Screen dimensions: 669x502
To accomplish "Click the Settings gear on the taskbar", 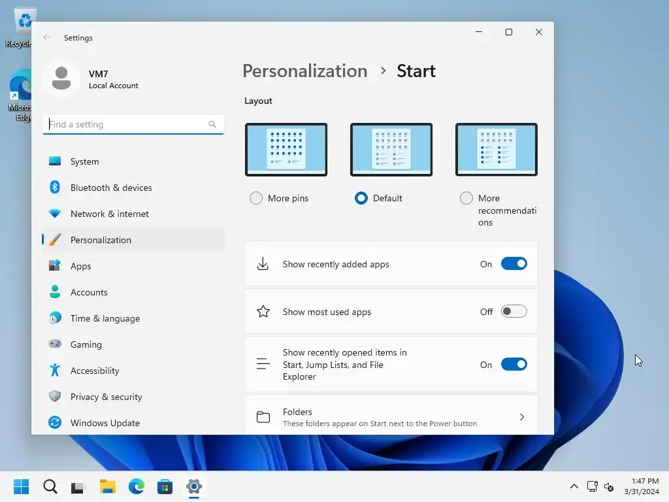I will pyautogui.click(x=193, y=486).
